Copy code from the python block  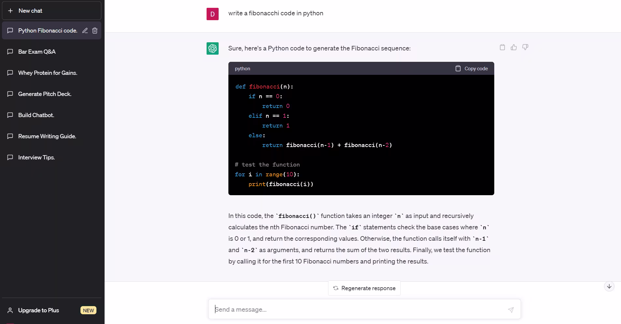click(471, 69)
